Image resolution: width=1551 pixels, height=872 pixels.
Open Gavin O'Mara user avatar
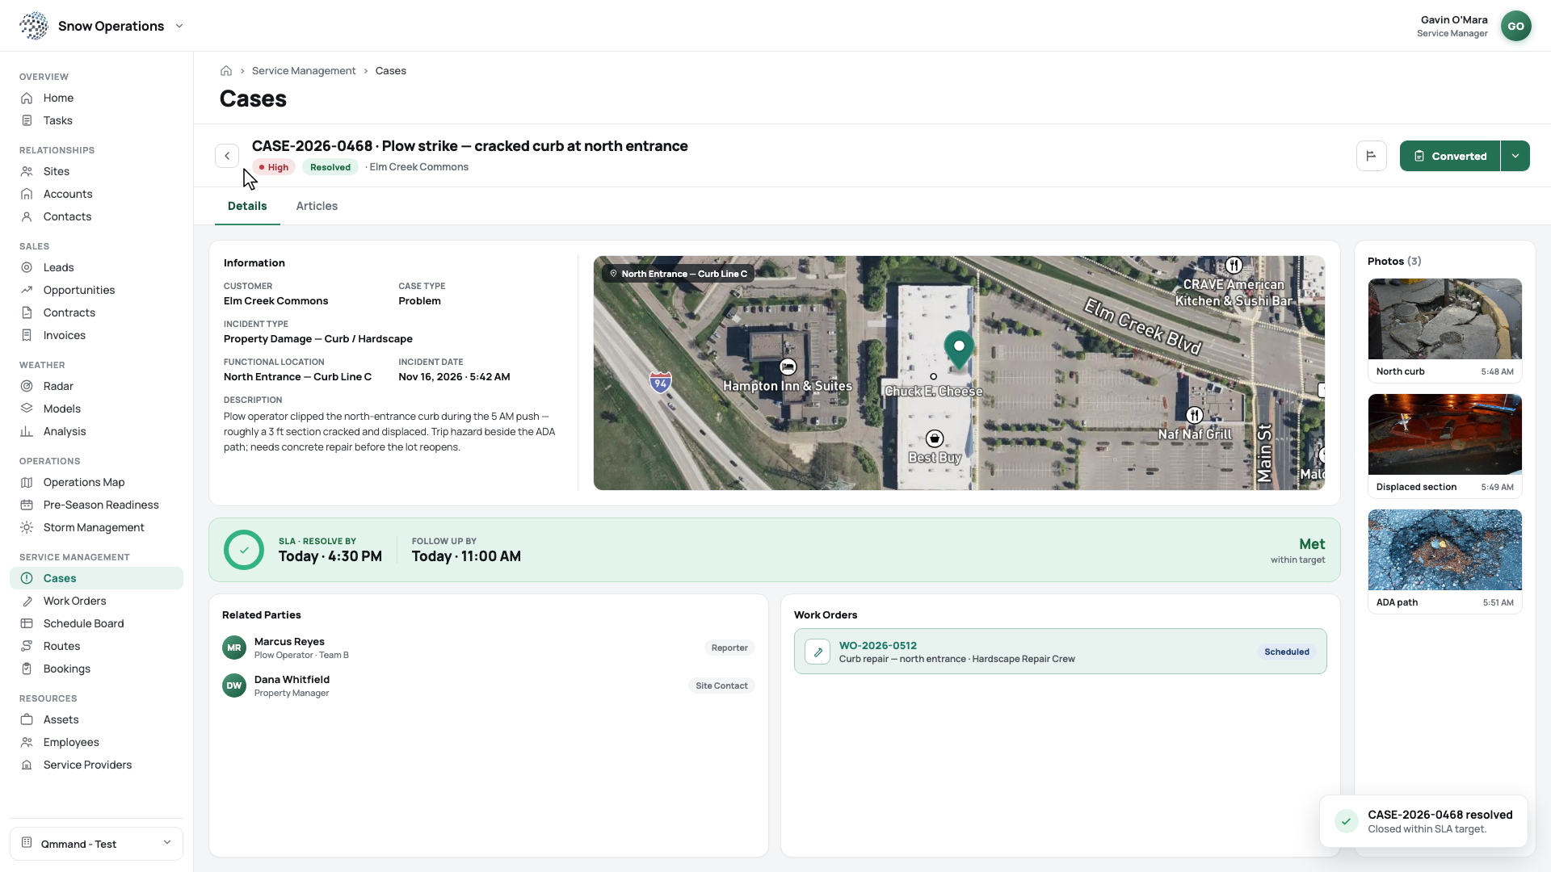click(1515, 26)
